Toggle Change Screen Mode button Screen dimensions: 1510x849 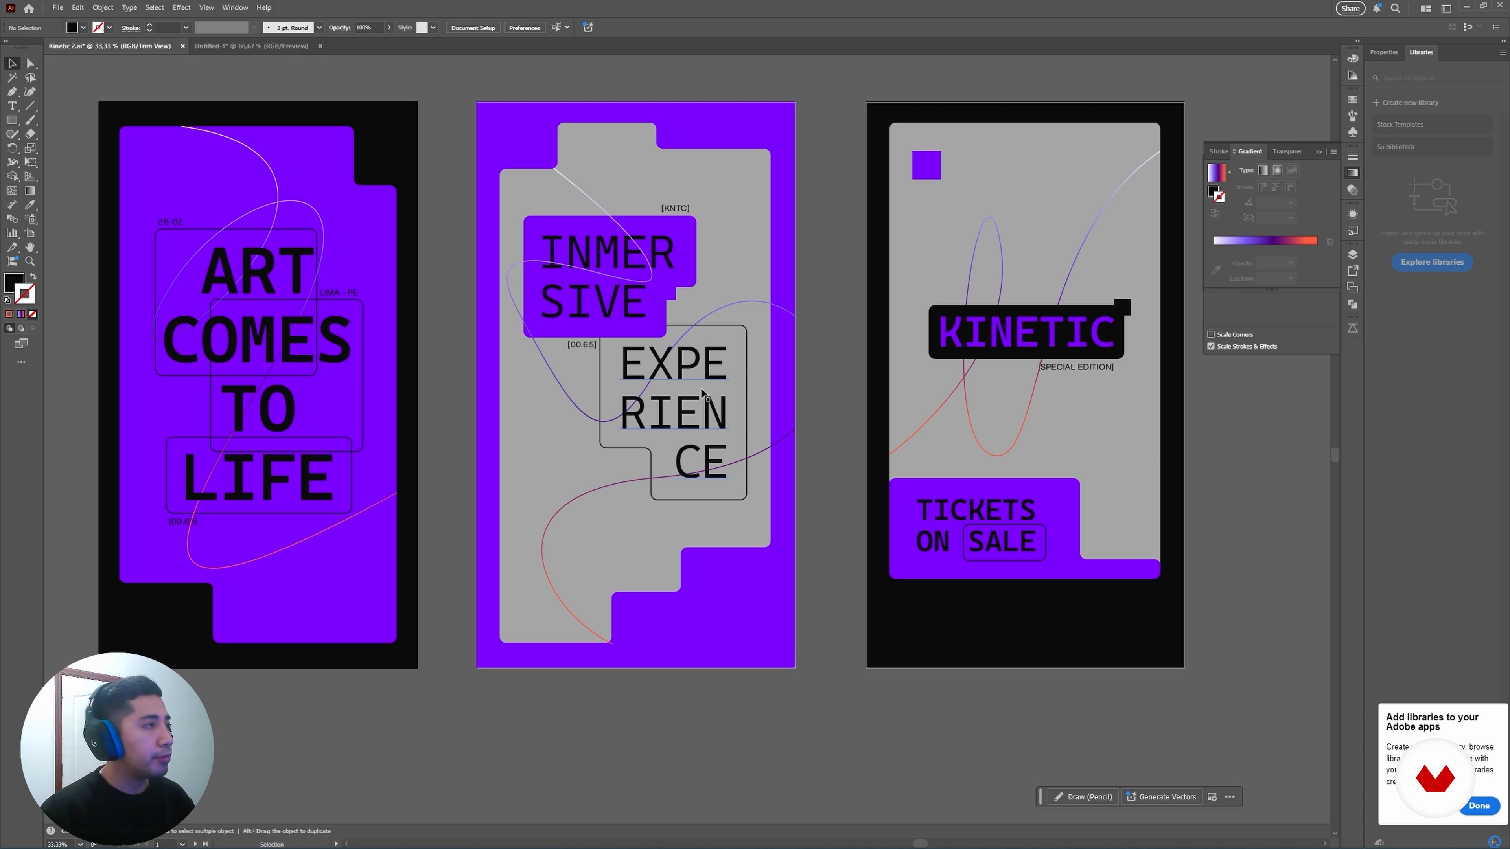pos(21,344)
